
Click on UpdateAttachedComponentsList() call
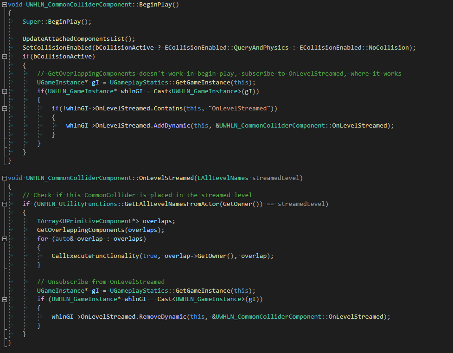point(78,39)
